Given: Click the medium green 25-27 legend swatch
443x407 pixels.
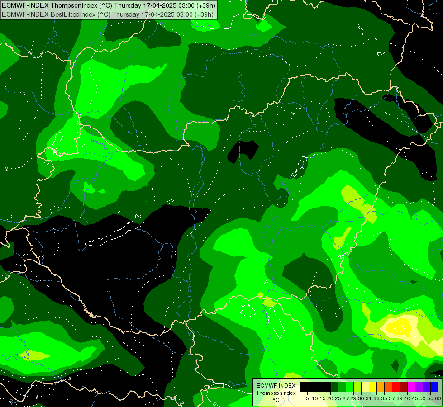Looking at the screenshot, I should (342, 387).
